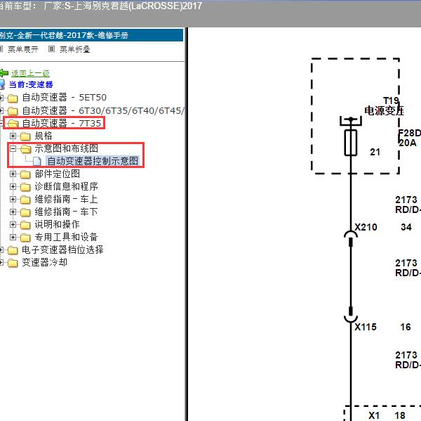Click the 电源变压 label in diagram

384,110
